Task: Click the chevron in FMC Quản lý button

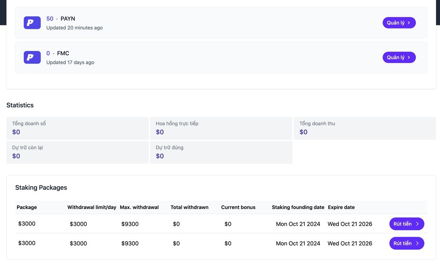Action: coord(409,57)
